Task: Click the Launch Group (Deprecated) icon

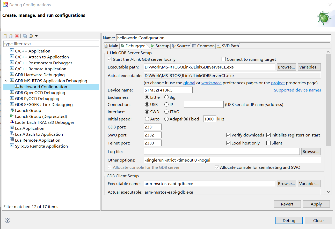Action: 12,116
